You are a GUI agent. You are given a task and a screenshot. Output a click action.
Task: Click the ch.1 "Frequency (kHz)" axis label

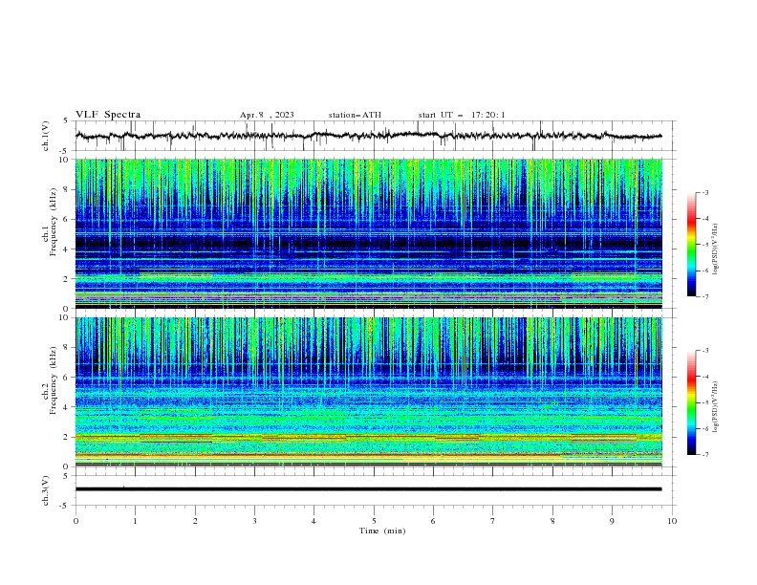[x=54, y=222]
